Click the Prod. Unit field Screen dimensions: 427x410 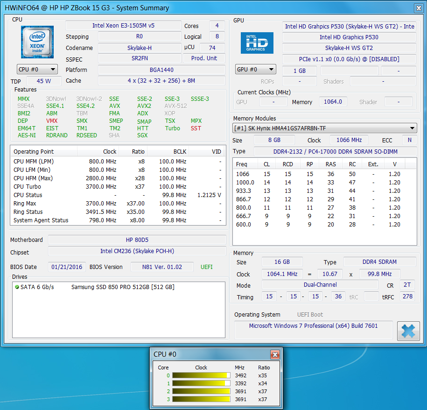pyautogui.click(x=204, y=58)
